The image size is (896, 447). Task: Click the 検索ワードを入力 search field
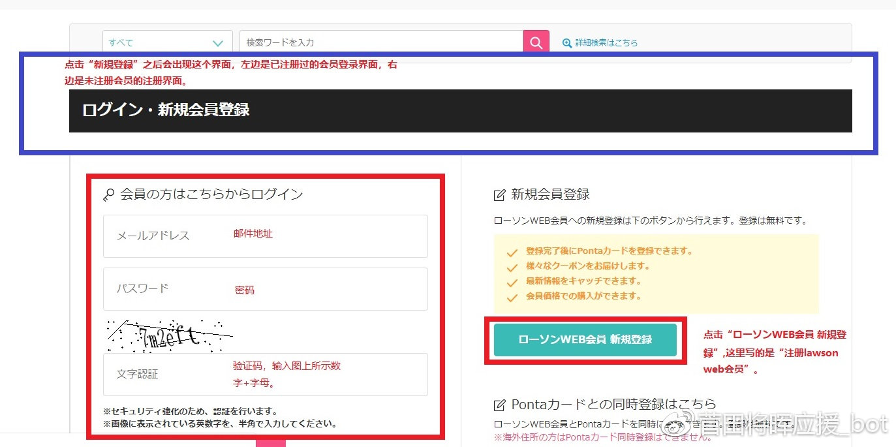[381, 42]
